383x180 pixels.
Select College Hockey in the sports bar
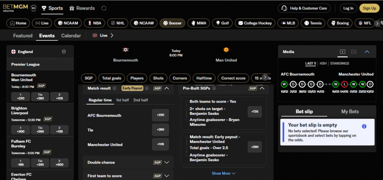point(255,23)
